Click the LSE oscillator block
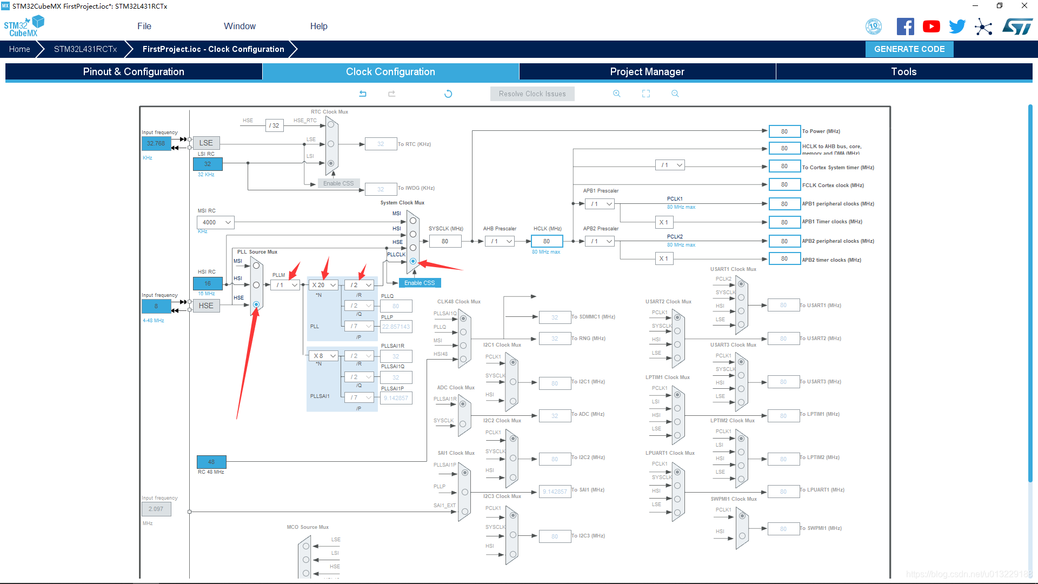This screenshot has width=1038, height=584. 206,143
